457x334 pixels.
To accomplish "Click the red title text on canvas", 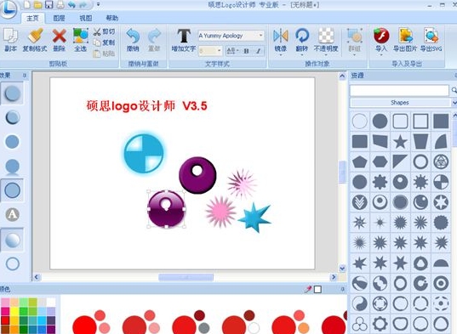I will click(146, 106).
